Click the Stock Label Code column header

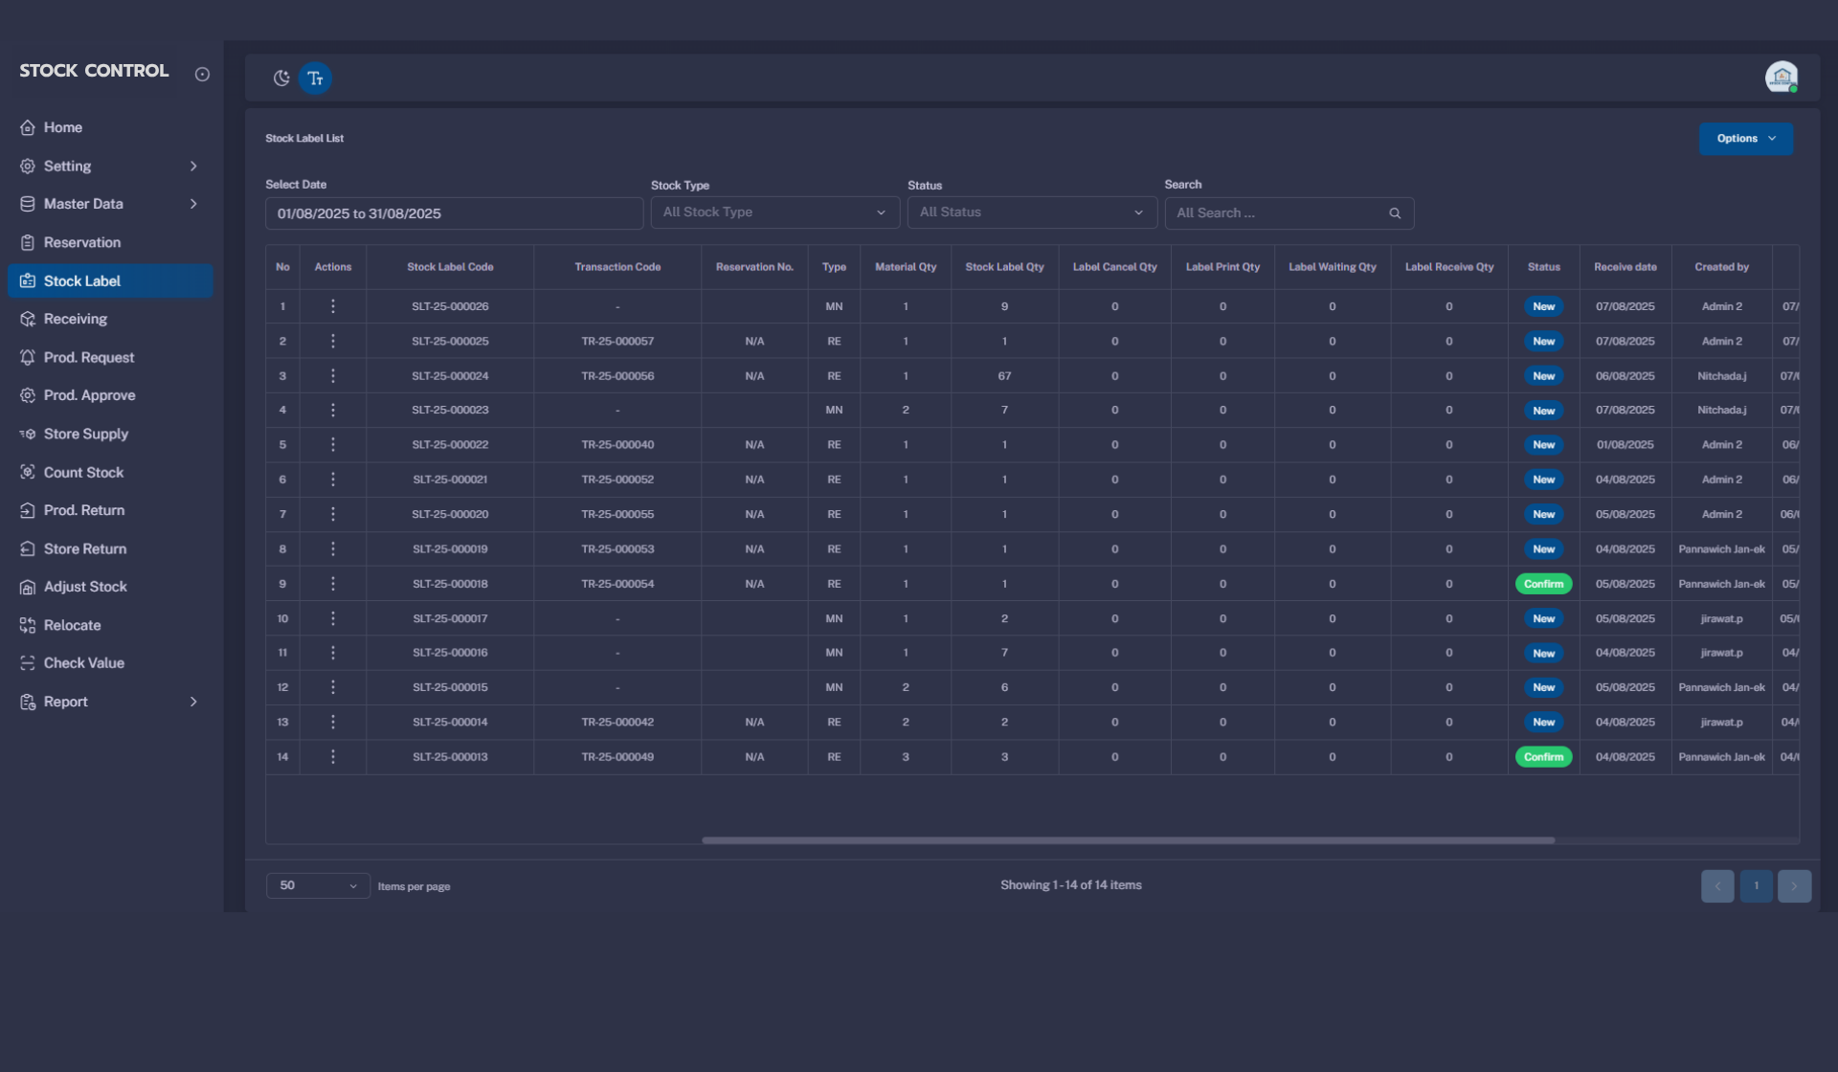[x=450, y=267]
